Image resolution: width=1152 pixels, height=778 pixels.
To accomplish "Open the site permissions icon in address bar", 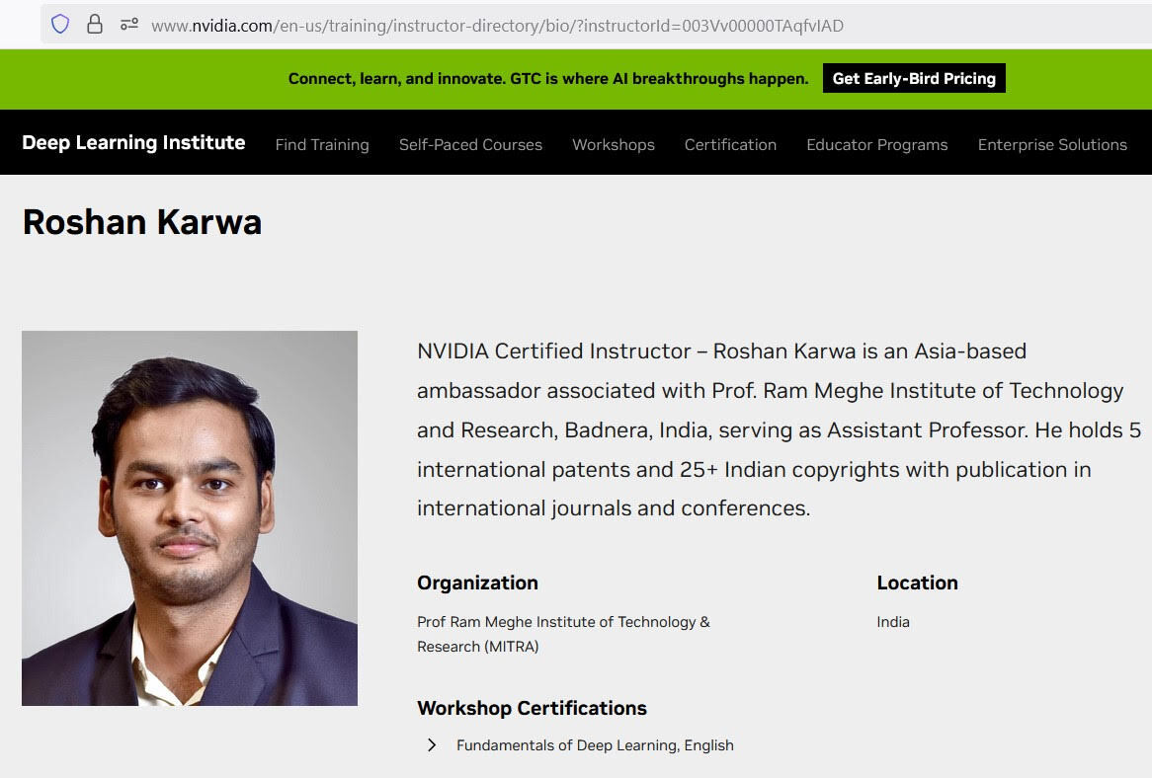I will point(128,25).
